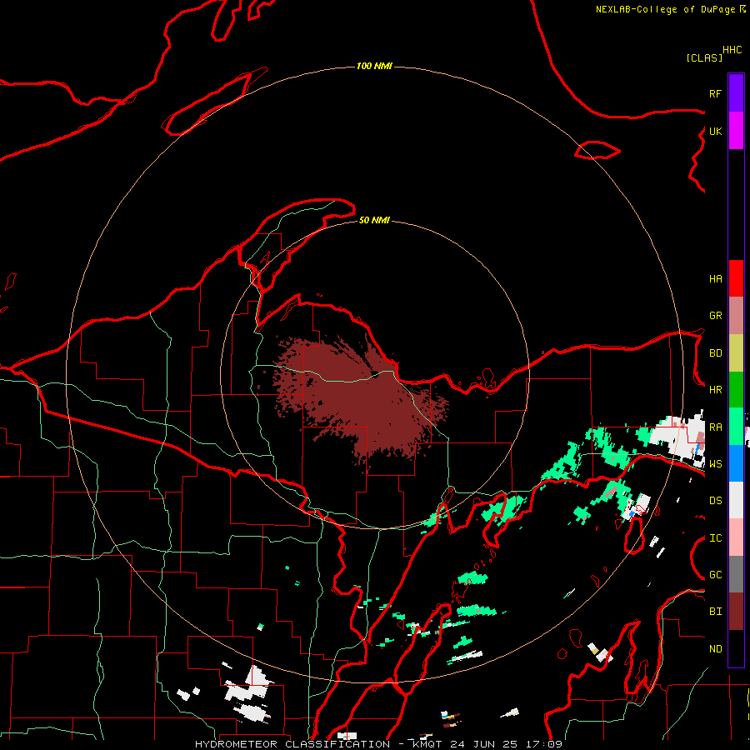Click the RF legend label
Screen dimensions: 750x750
[715, 93]
